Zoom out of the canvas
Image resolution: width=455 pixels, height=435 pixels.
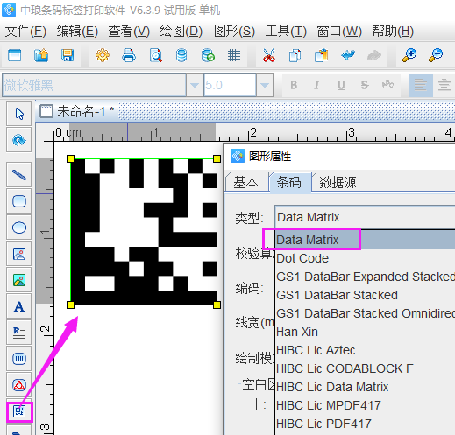[x=436, y=55]
